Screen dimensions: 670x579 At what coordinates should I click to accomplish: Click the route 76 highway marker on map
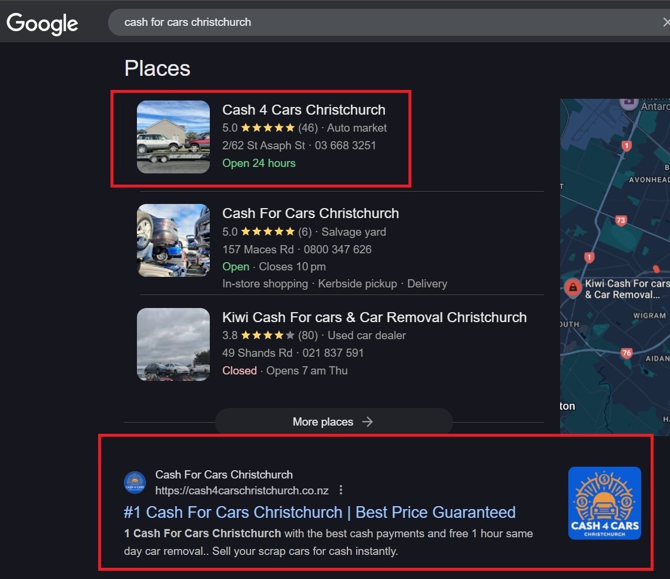(627, 353)
